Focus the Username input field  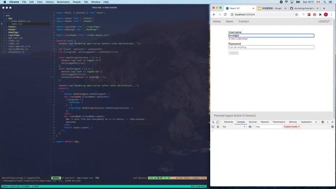[x=271, y=36]
